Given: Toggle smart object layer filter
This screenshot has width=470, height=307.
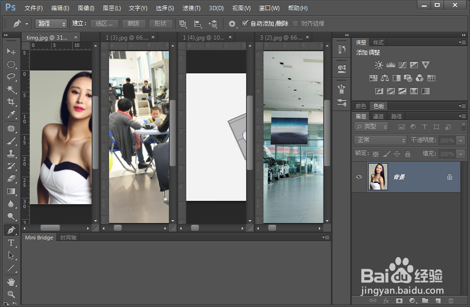Looking at the screenshot, I should point(448,127).
